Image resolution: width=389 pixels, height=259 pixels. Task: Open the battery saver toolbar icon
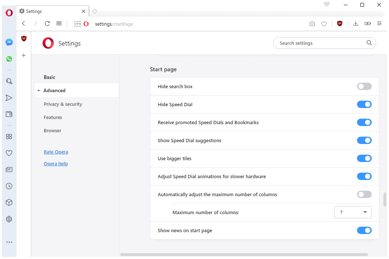(x=368, y=24)
